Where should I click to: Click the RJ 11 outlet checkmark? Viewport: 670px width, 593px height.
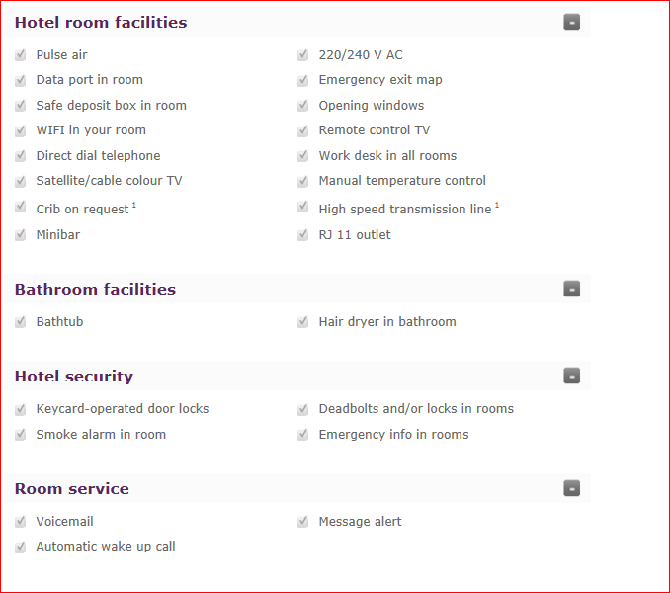pyautogui.click(x=303, y=234)
